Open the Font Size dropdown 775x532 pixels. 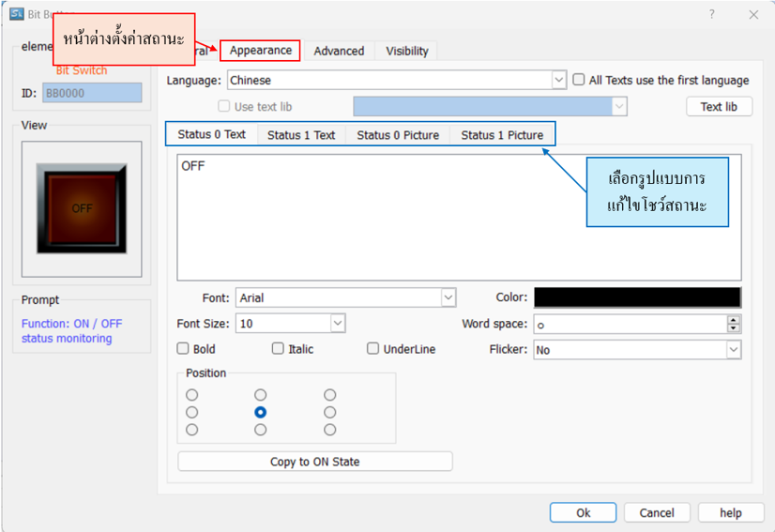(x=338, y=324)
